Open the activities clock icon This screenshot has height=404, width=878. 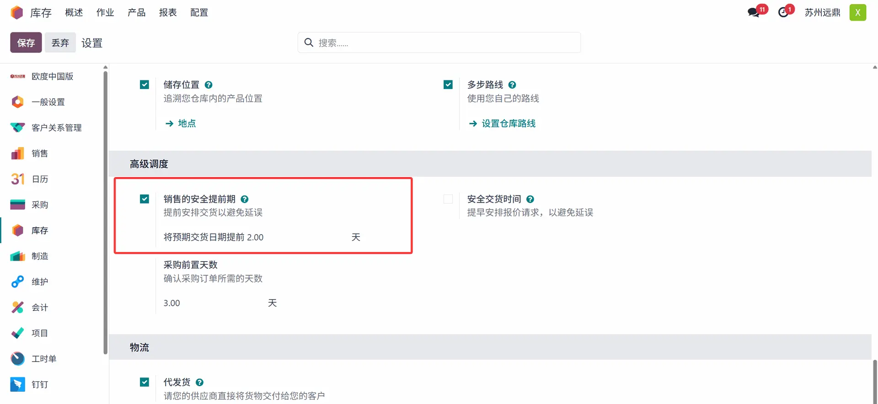tap(783, 12)
